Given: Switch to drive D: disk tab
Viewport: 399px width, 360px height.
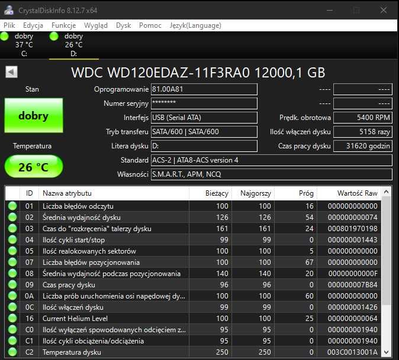Looking at the screenshot, I should pos(74,45).
